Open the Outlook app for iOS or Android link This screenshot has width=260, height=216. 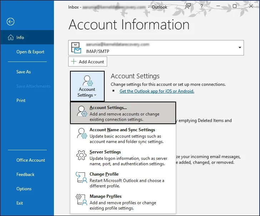(157, 91)
